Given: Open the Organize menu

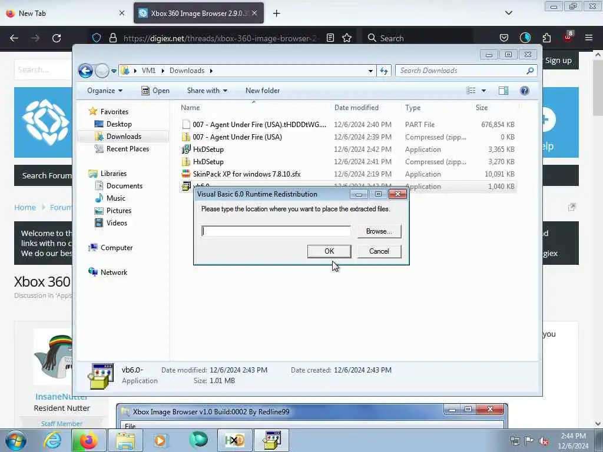Looking at the screenshot, I should coord(105,91).
